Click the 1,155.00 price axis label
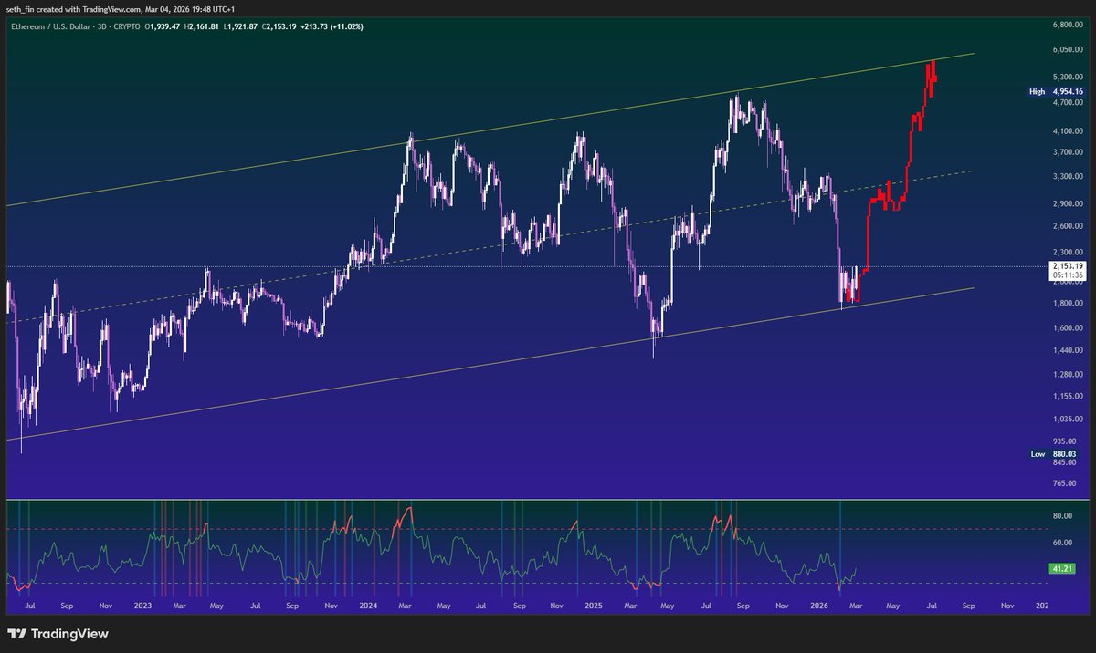 point(1067,396)
